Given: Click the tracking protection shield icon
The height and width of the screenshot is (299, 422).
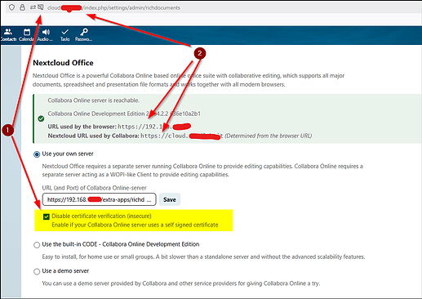Looking at the screenshot, I should (11, 7).
